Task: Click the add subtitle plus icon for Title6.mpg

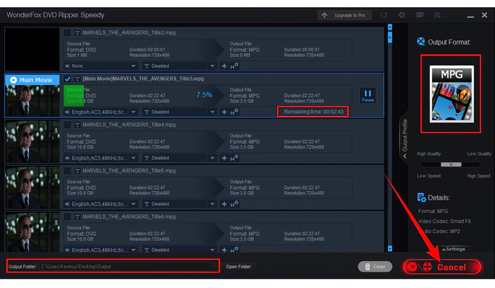Action: pos(224,250)
